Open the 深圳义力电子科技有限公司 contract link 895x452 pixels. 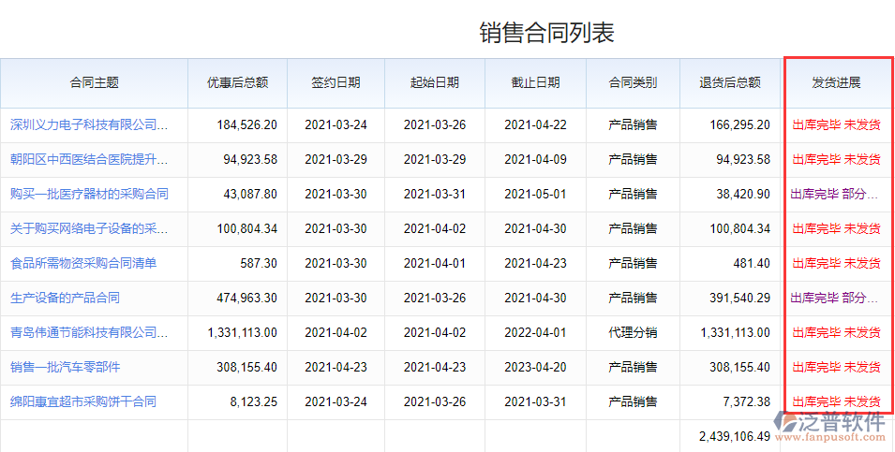pyautogui.click(x=89, y=124)
